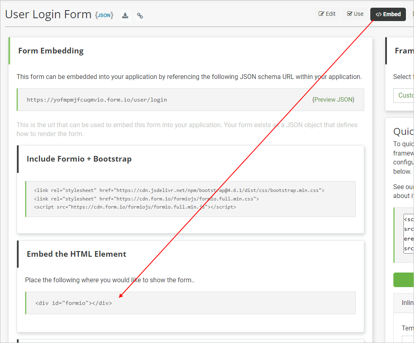Image resolution: width=414 pixels, height=343 pixels.
Task: Click the User Login Form title
Action: click(48, 14)
